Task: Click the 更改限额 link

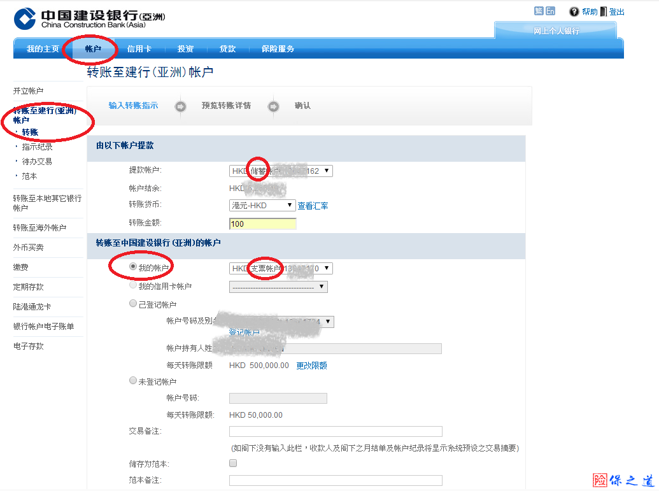Action: [311, 366]
